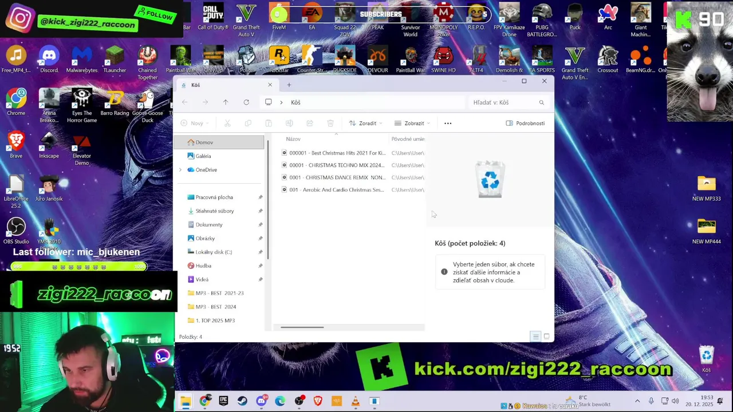Open VLC media player from the taskbar

pyautogui.click(x=356, y=401)
